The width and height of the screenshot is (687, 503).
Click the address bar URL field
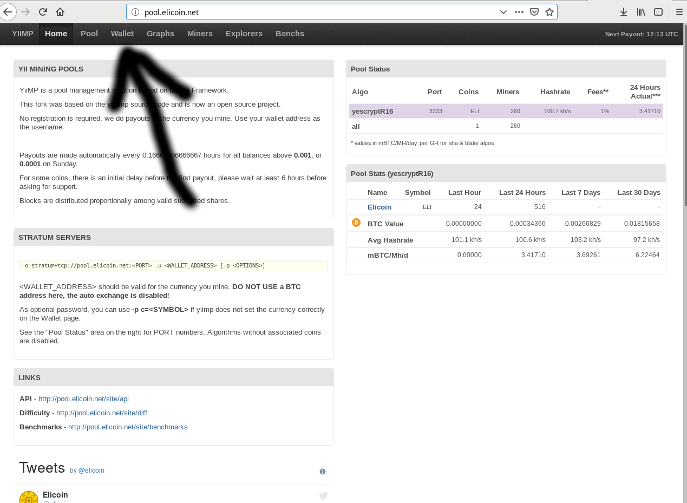(x=314, y=12)
